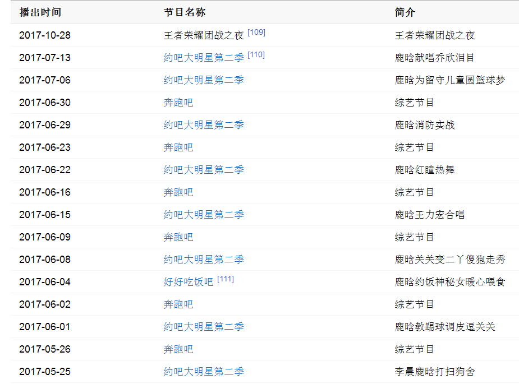Click 王者荣耀团战之夜 in the 简介 column
Viewport: 519px width, 384px height.
[435, 35]
